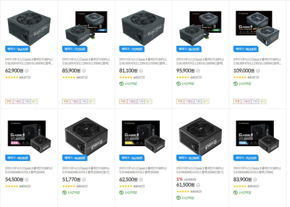Open the Classic II SILVER [900W] product title link
The width and height of the screenshot is (290, 207).
click(x=257, y=61)
